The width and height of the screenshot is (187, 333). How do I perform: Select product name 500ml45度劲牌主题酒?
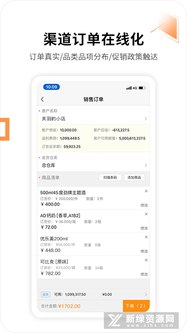pyautogui.click(x=63, y=193)
